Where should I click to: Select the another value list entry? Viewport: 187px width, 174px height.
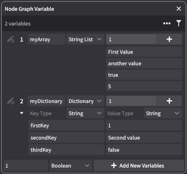pyautogui.click(x=144, y=64)
